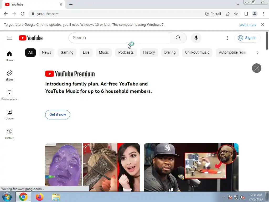This screenshot has height=202, width=269.
Task: Launch Firefox from the taskbar
Action: (40, 197)
